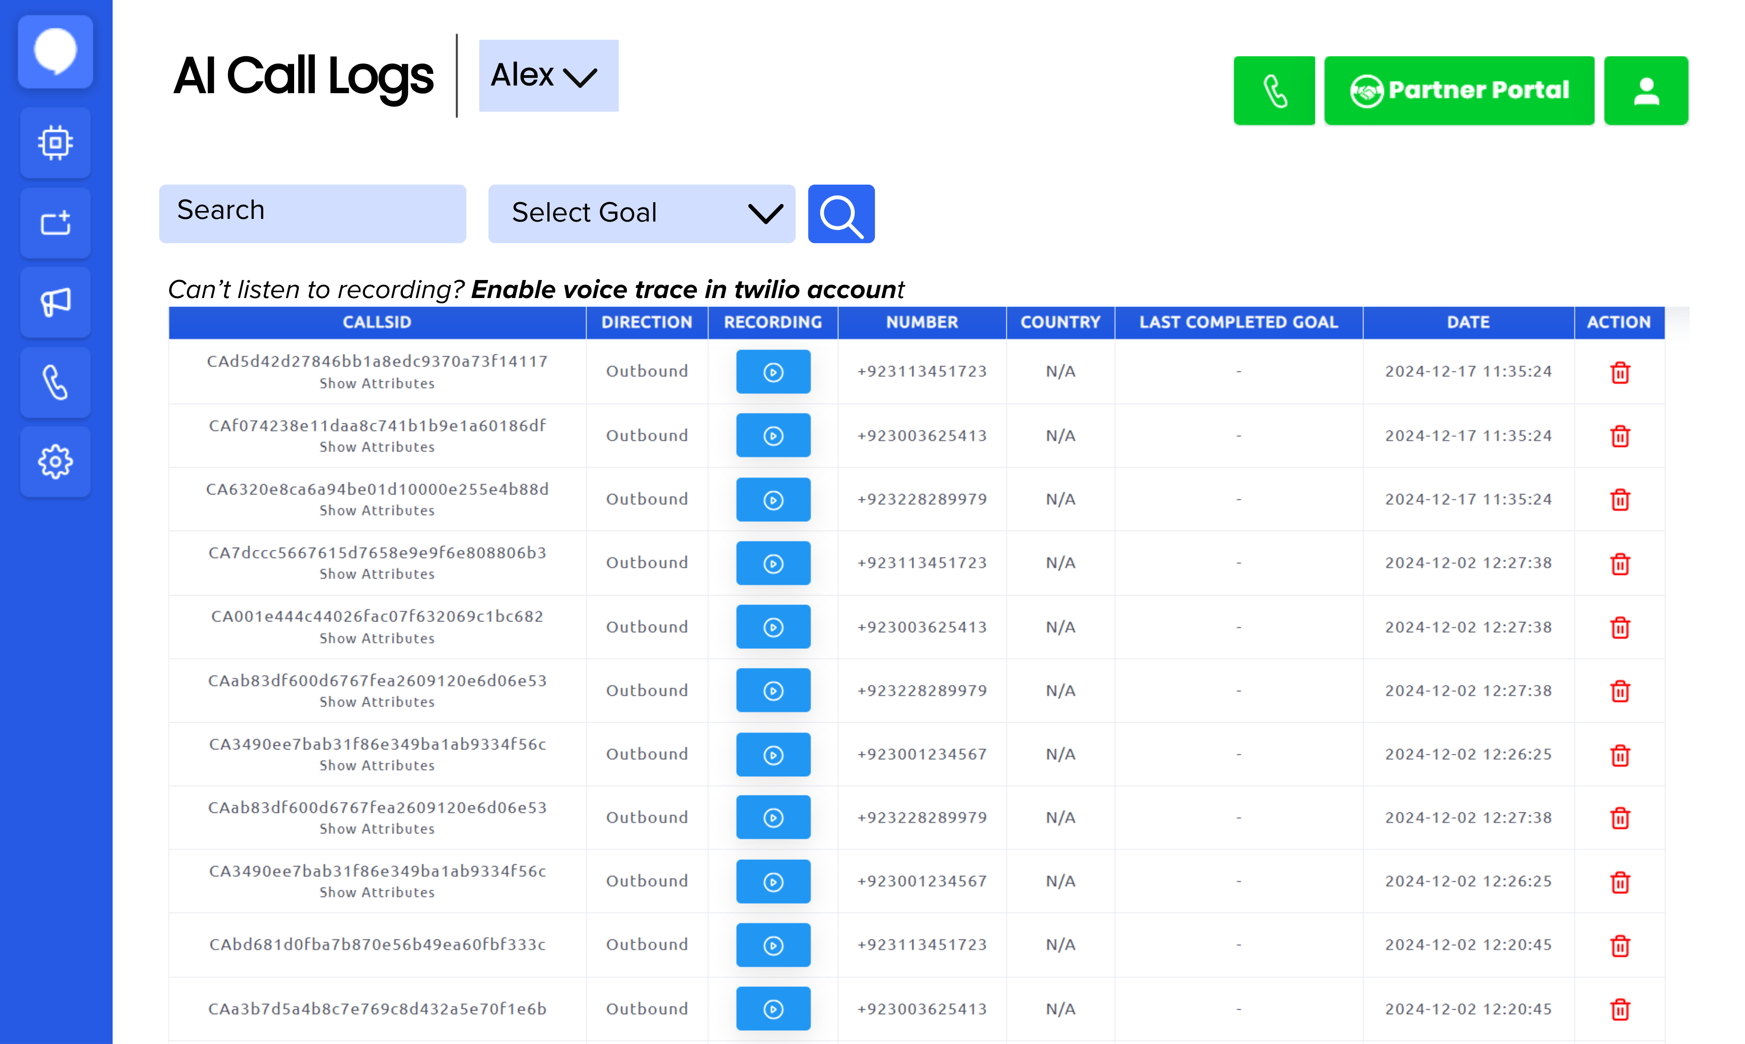Viewport: 1745px width, 1044px height.
Task: Show Attributes for call CA6320e8ca6a94be01d10000e255e4b88d
Action: point(377,511)
